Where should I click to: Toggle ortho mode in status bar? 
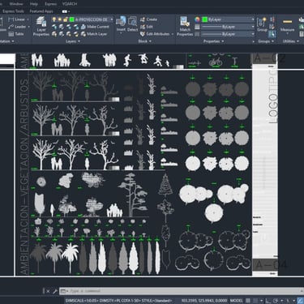pyautogui.click(x=268, y=301)
